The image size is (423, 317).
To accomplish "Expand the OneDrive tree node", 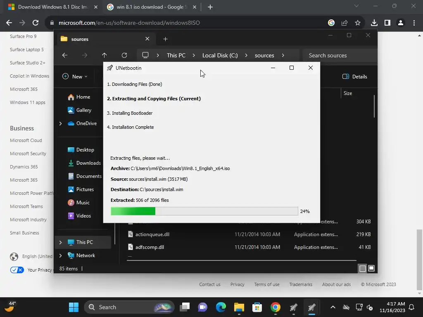I will pos(60,123).
